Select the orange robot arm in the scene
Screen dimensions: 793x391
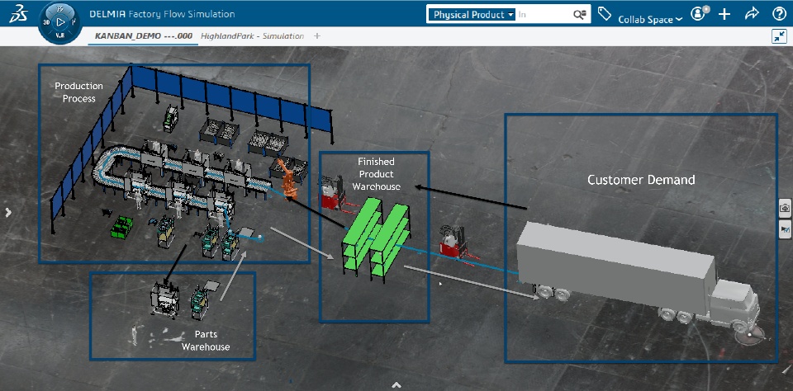click(x=287, y=179)
